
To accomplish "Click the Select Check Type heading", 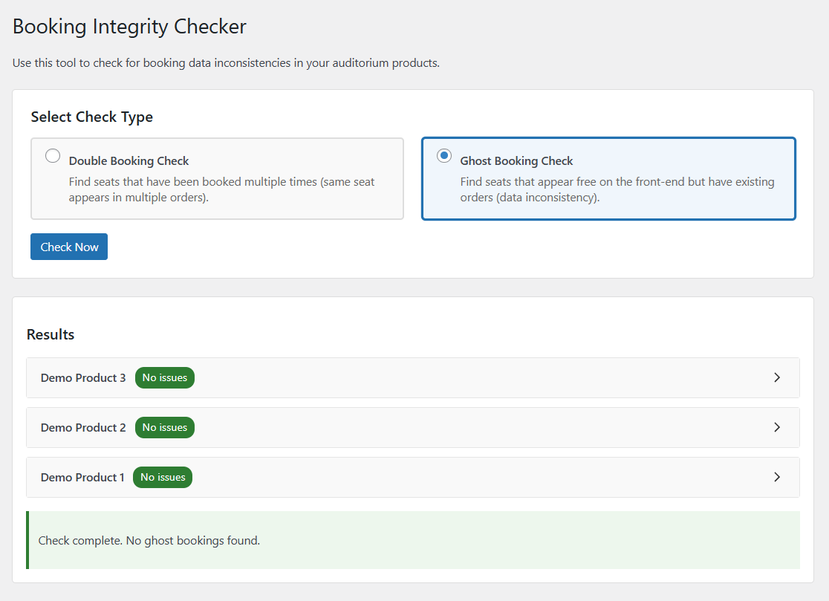I will pos(92,117).
